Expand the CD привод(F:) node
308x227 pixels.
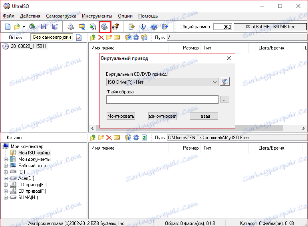(x=6, y=191)
